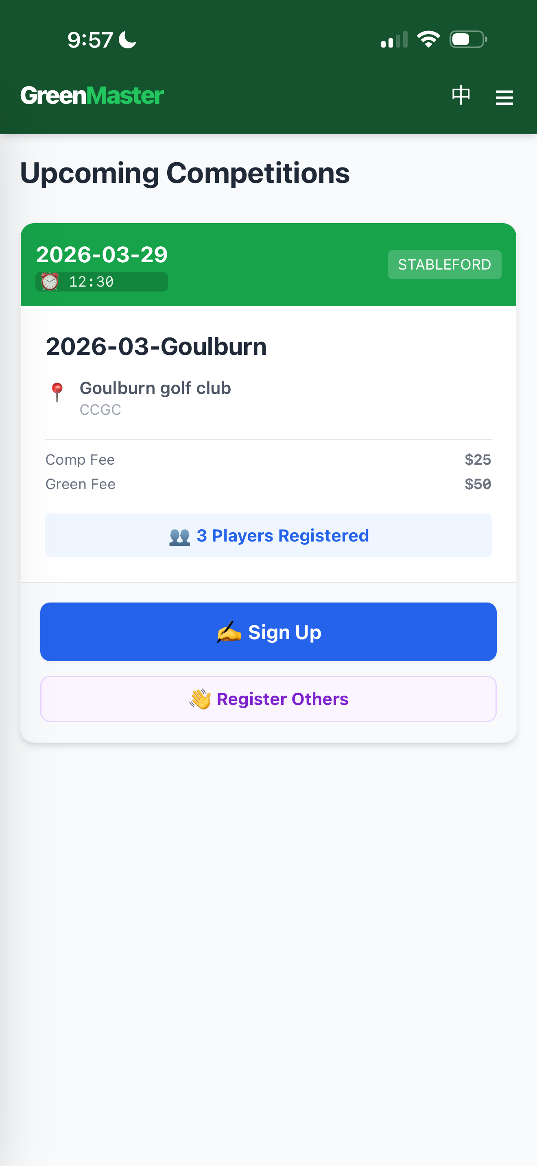Tap the Do Not Disturb moon icon
The height and width of the screenshot is (1166, 537).
point(127,40)
